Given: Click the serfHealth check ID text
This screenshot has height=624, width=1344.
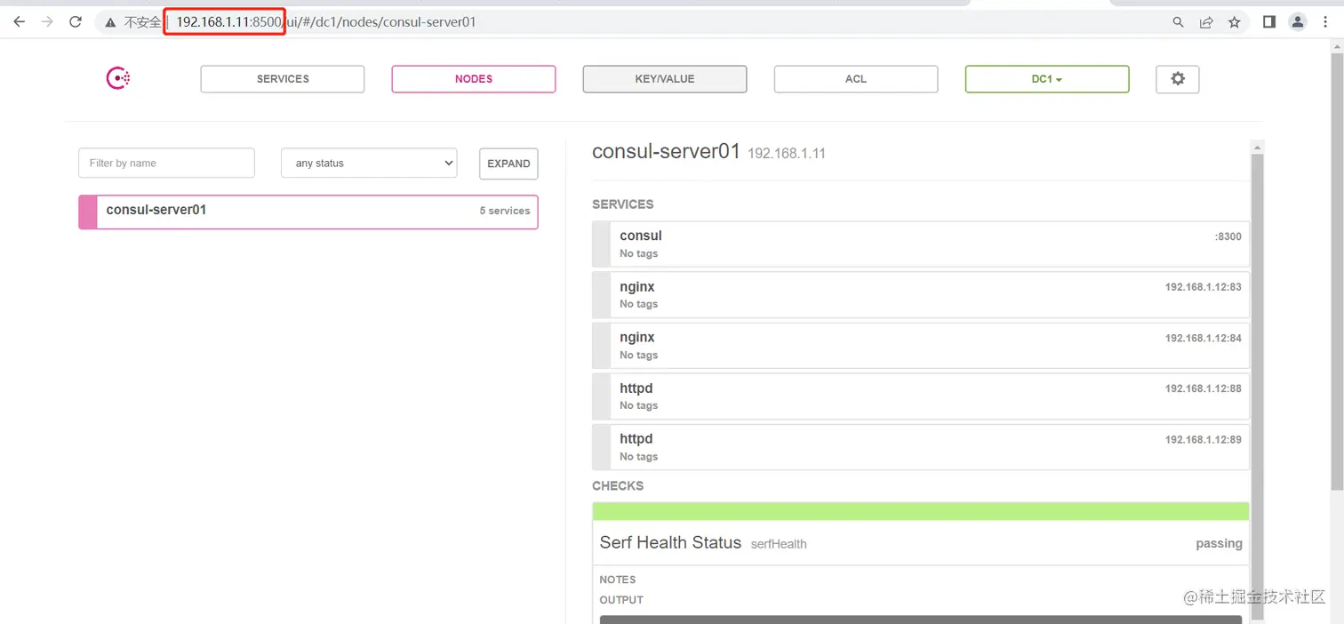Looking at the screenshot, I should (x=779, y=544).
